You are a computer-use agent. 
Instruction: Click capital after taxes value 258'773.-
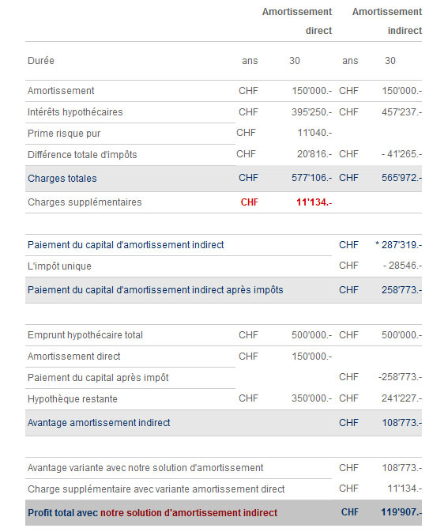click(x=401, y=290)
